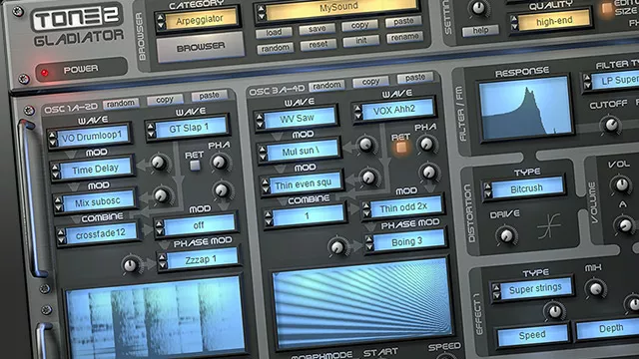
Task: Click the reset button
Action: click(319, 44)
